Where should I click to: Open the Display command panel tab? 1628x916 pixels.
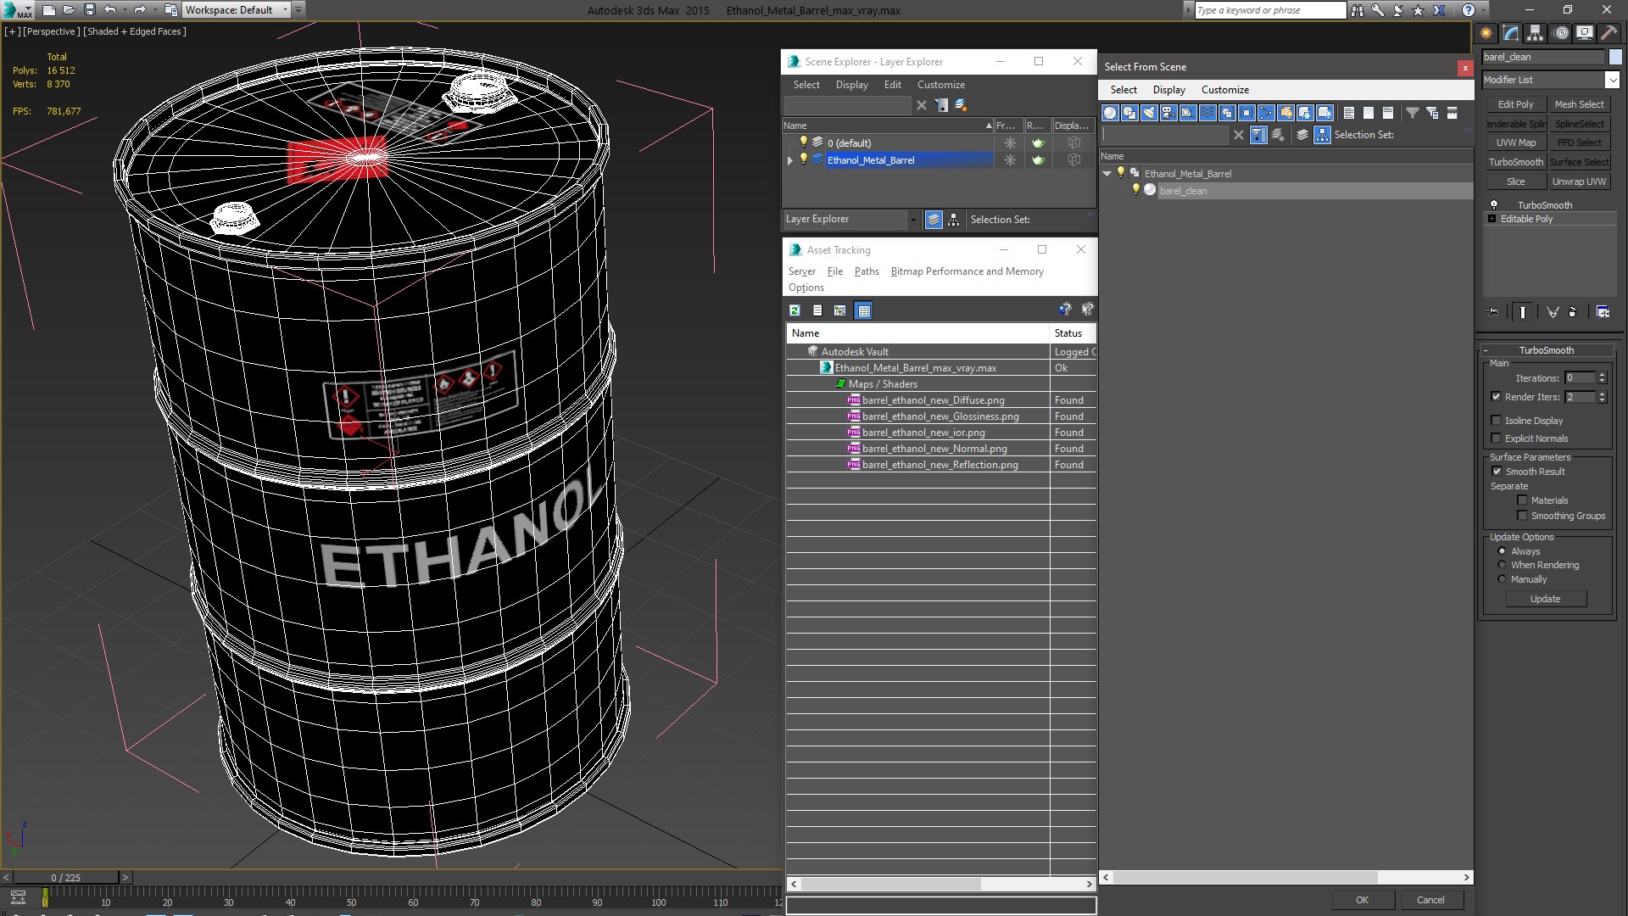point(1585,33)
